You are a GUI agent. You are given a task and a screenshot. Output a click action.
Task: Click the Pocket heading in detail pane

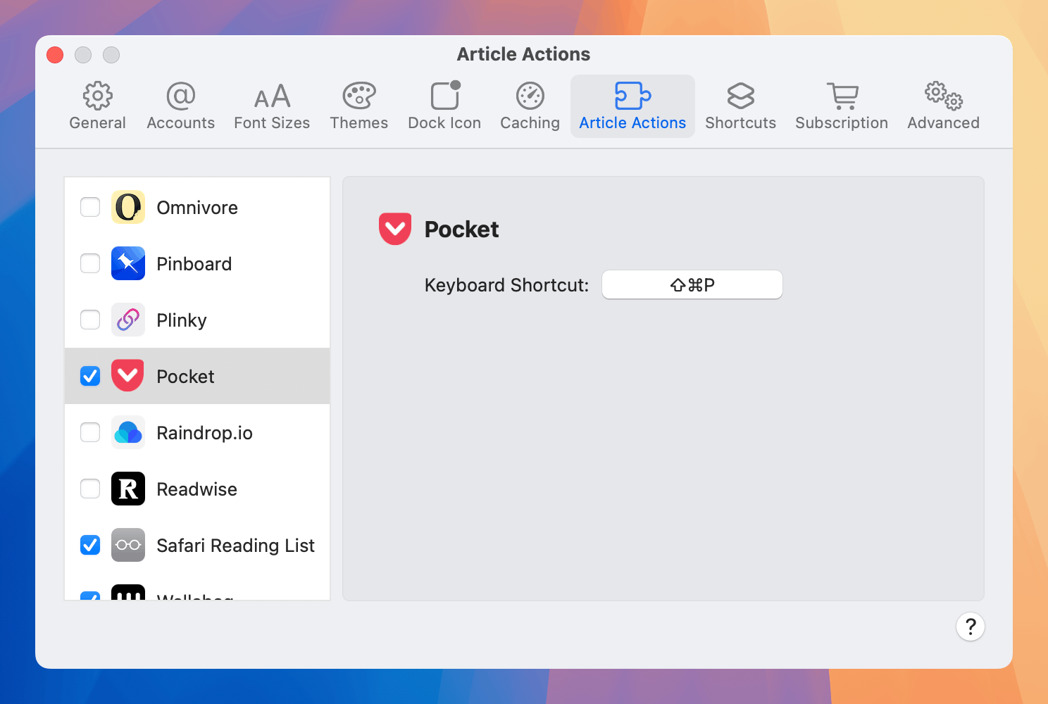tap(461, 230)
